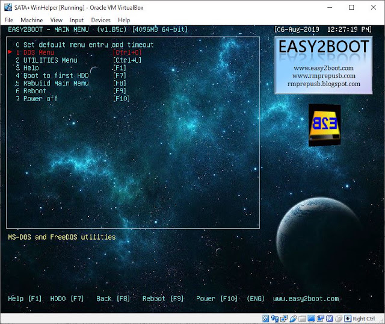This screenshot has width=385, height=324.
Task: Click the EASY2BOOT website banner
Action: point(324,66)
